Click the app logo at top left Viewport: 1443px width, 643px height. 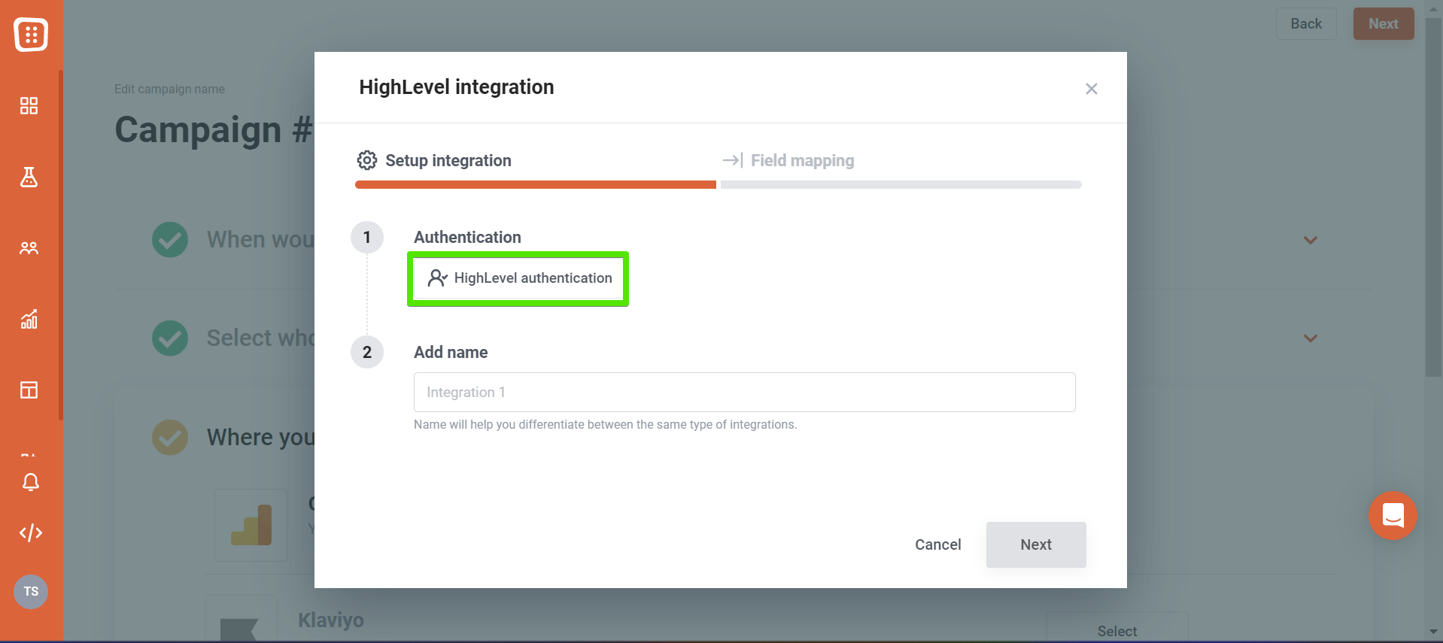[31, 34]
